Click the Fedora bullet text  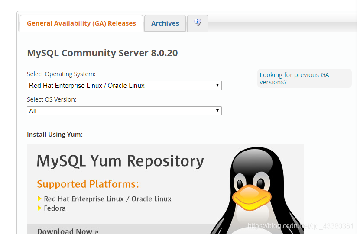(x=55, y=208)
